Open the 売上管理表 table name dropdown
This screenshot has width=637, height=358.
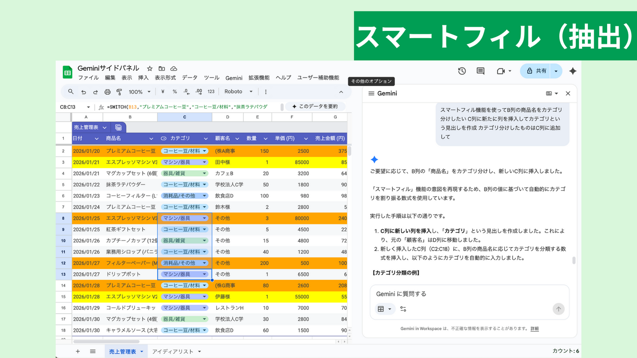coord(105,128)
